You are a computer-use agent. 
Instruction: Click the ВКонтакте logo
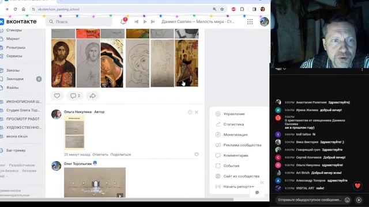(18, 22)
